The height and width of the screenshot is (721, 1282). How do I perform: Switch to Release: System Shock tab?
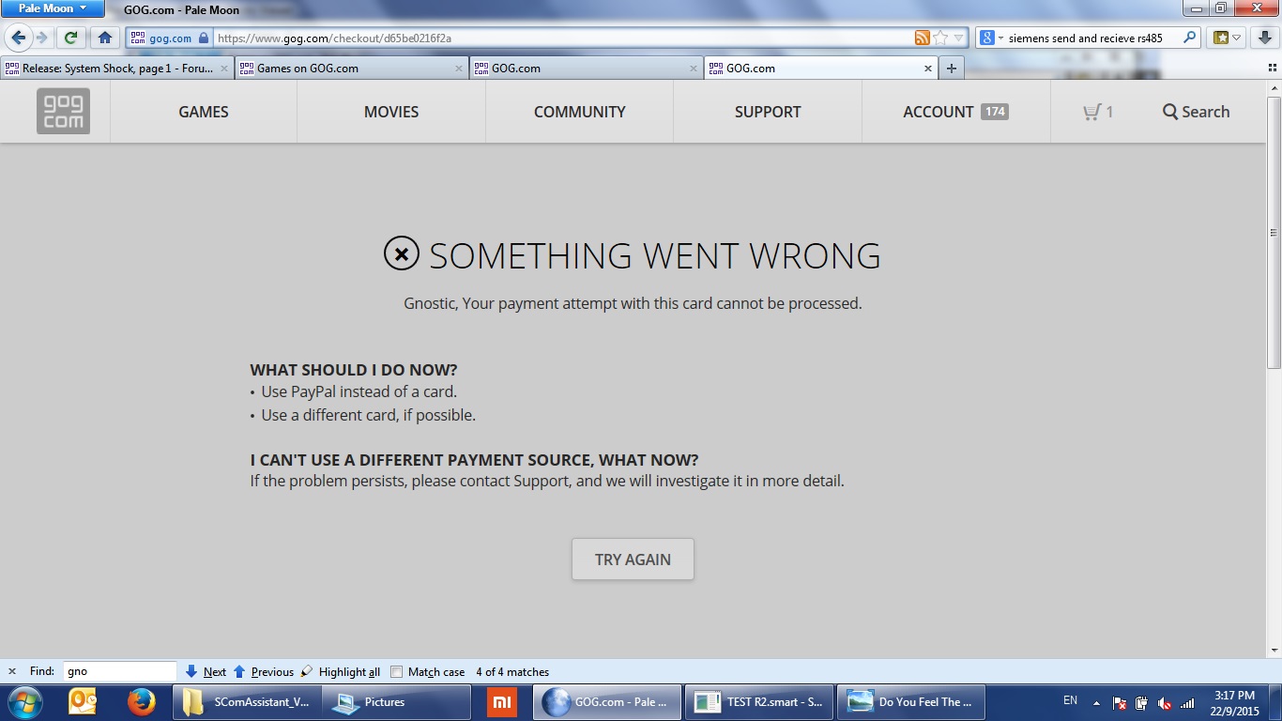click(x=117, y=68)
